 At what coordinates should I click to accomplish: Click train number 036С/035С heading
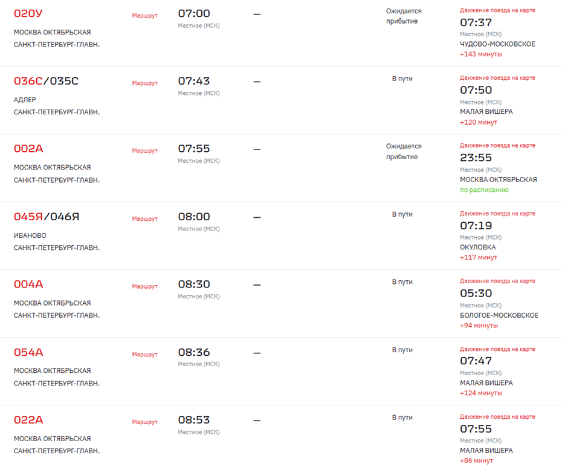46,81
